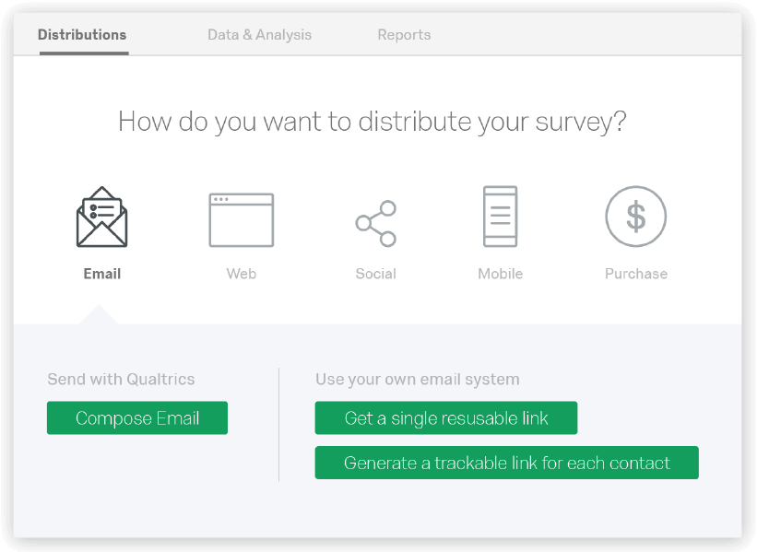Click the envelope icon above Email label
757x552 pixels.
point(101,217)
